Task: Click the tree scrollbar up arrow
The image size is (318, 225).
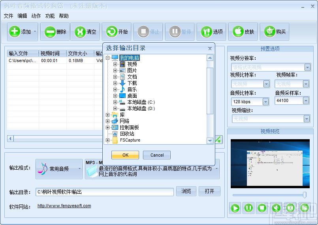Action: coord(210,58)
